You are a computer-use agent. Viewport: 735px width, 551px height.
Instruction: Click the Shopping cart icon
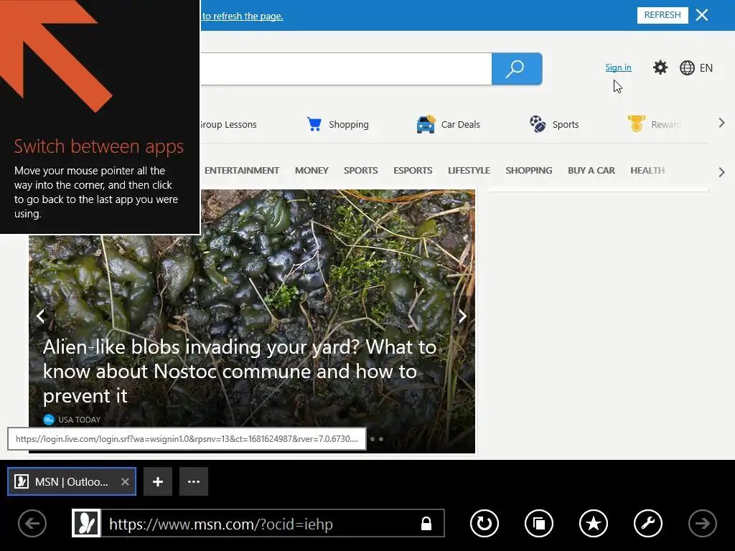pyautogui.click(x=314, y=124)
